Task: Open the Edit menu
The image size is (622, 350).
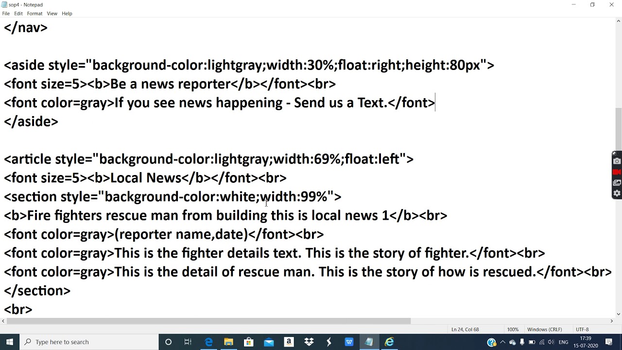Action: 18,14
